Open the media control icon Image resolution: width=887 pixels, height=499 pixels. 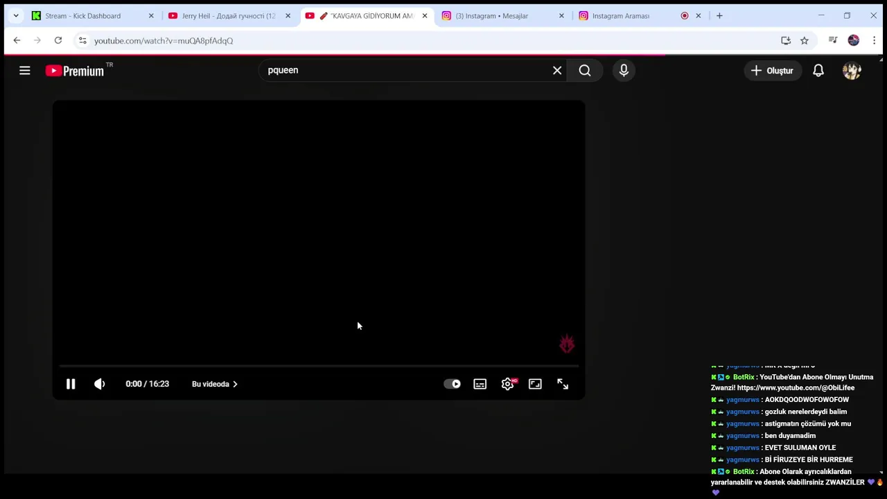pos(833,41)
